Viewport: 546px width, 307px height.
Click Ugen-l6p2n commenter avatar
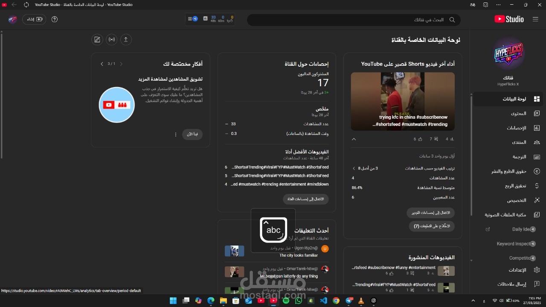325,249
